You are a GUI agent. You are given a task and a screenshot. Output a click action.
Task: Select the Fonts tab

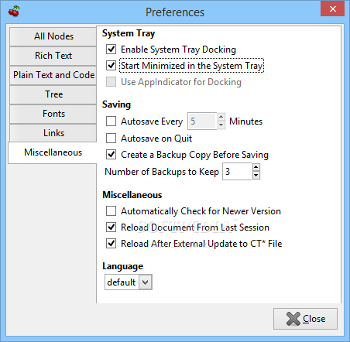coord(53,114)
